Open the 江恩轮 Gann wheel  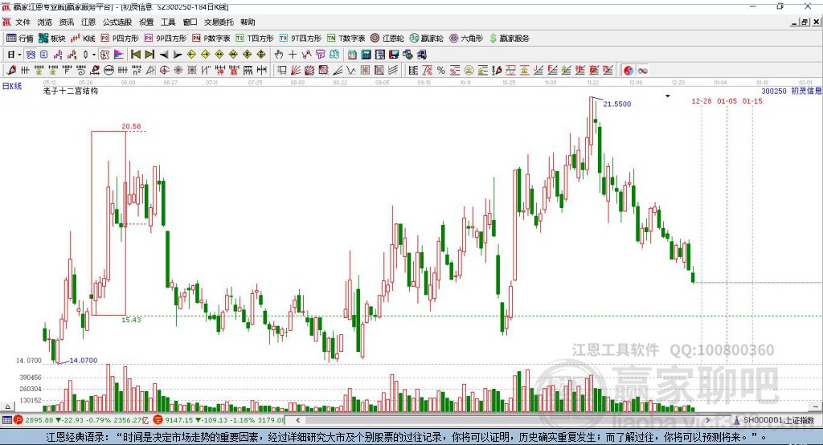coord(387,39)
